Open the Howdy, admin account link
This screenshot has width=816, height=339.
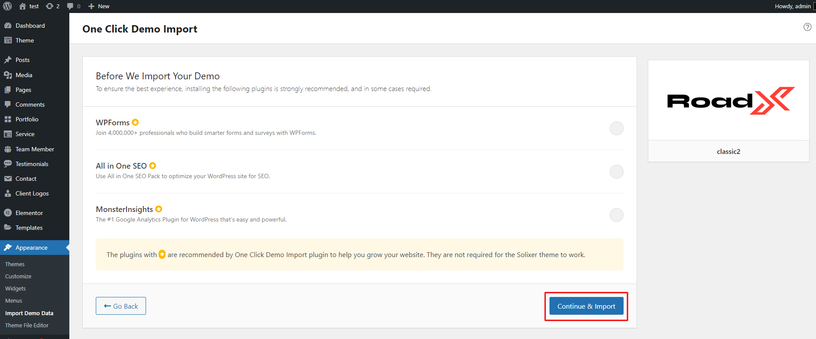pyautogui.click(x=793, y=6)
